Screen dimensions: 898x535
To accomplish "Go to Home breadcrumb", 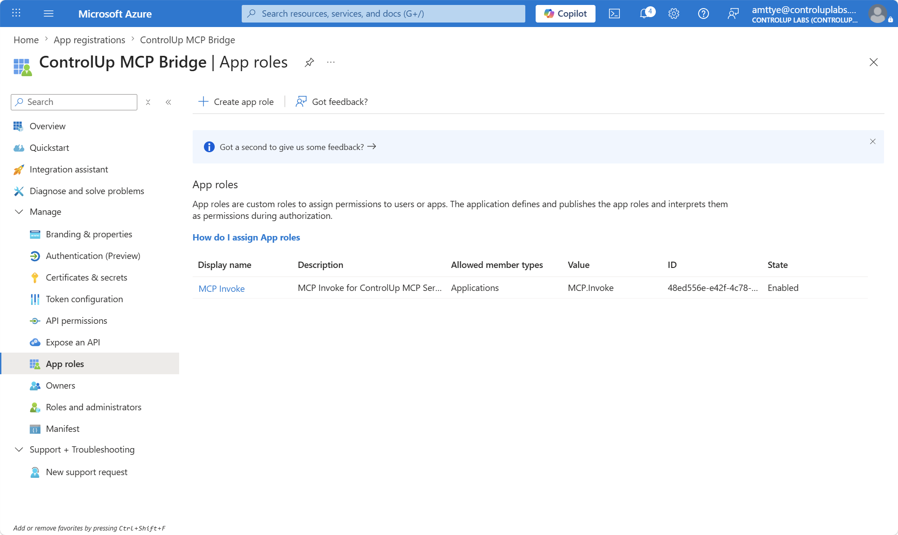I will [x=26, y=40].
